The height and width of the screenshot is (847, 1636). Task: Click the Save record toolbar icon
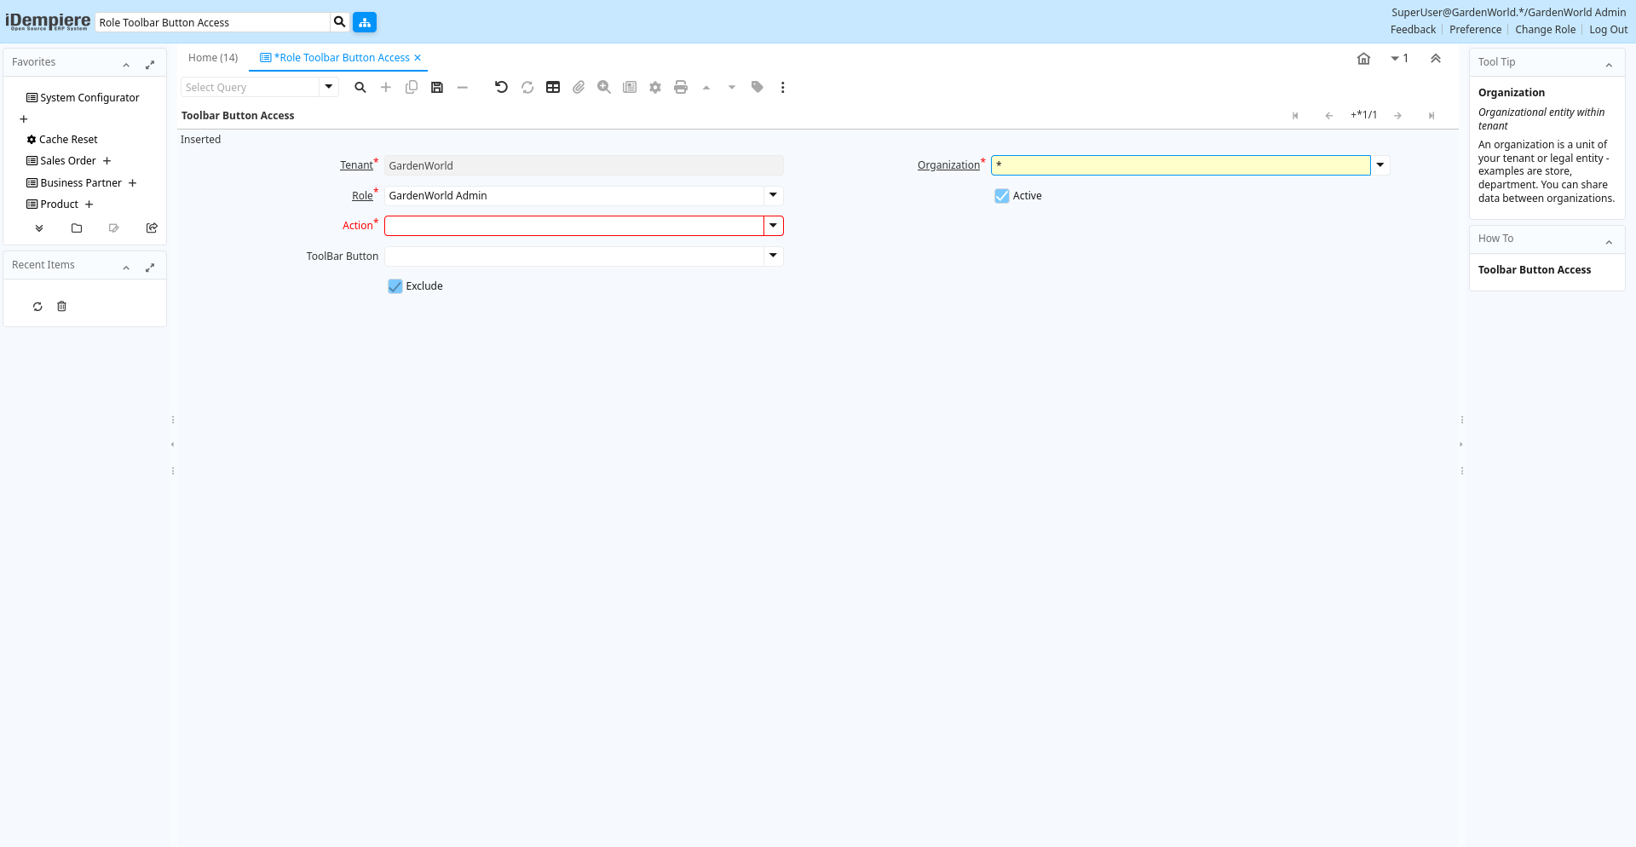point(437,88)
